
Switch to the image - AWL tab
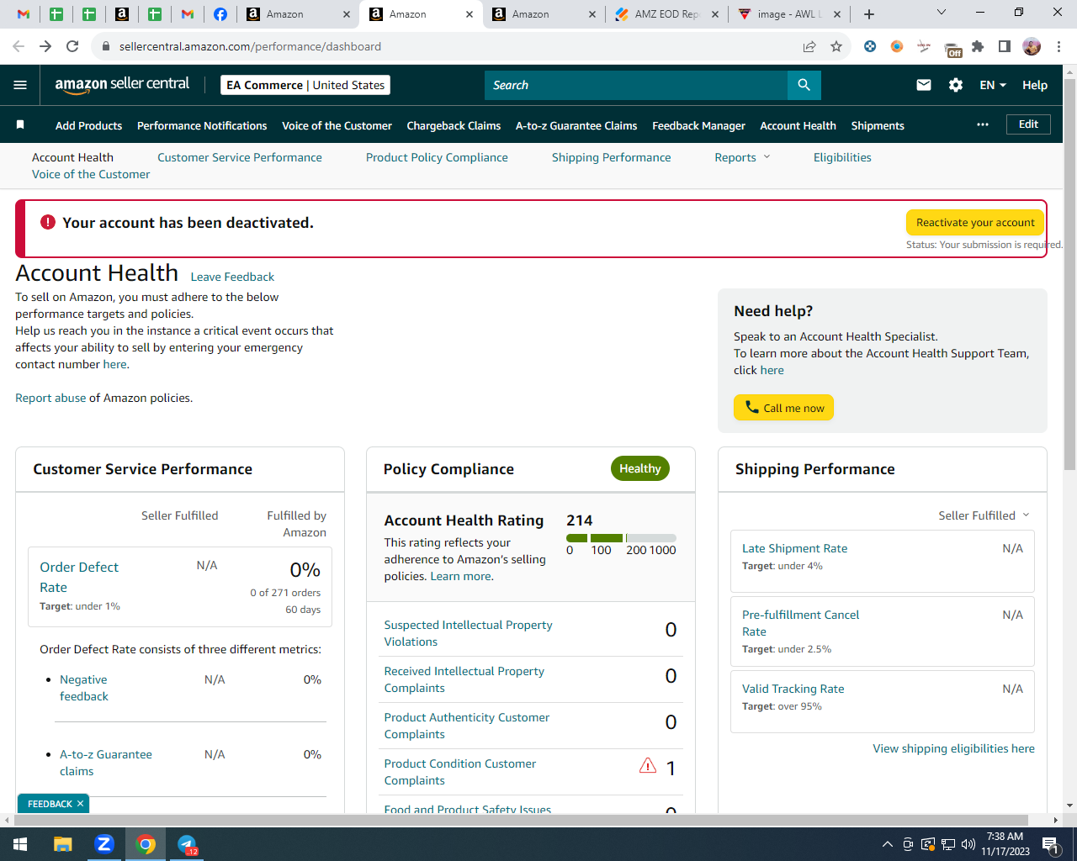pyautogui.click(x=788, y=14)
